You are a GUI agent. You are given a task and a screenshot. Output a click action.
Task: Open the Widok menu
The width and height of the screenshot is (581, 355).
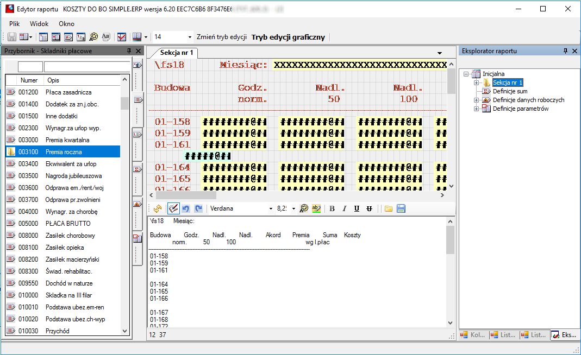click(39, 24)
